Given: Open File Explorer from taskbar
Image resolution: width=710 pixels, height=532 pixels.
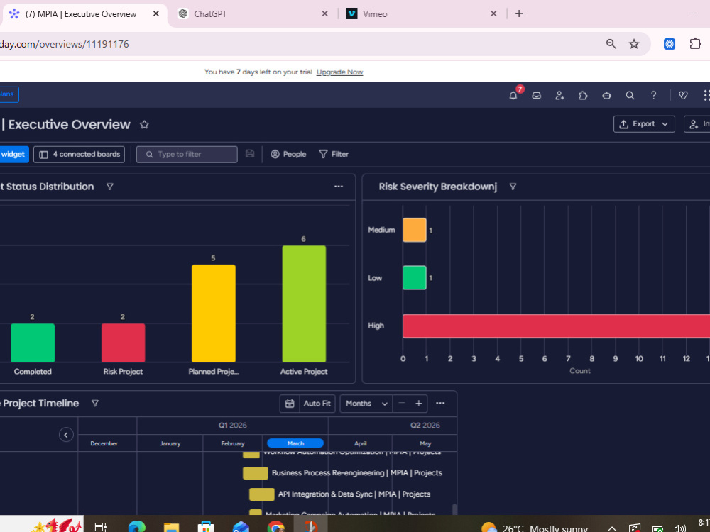Looking at the screenshot, I should pos(171,526).
